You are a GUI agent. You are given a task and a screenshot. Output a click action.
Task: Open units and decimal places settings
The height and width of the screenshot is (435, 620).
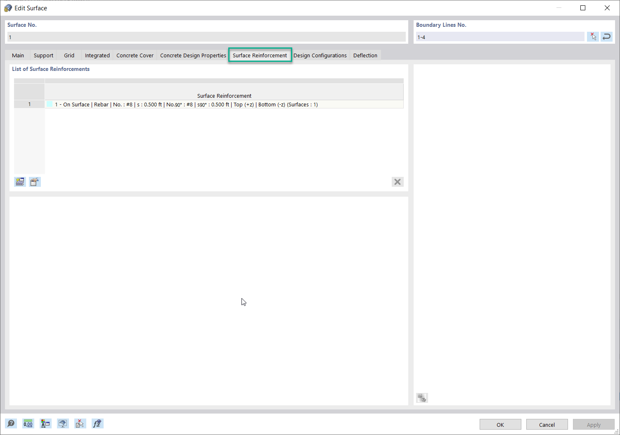point(28,423)
